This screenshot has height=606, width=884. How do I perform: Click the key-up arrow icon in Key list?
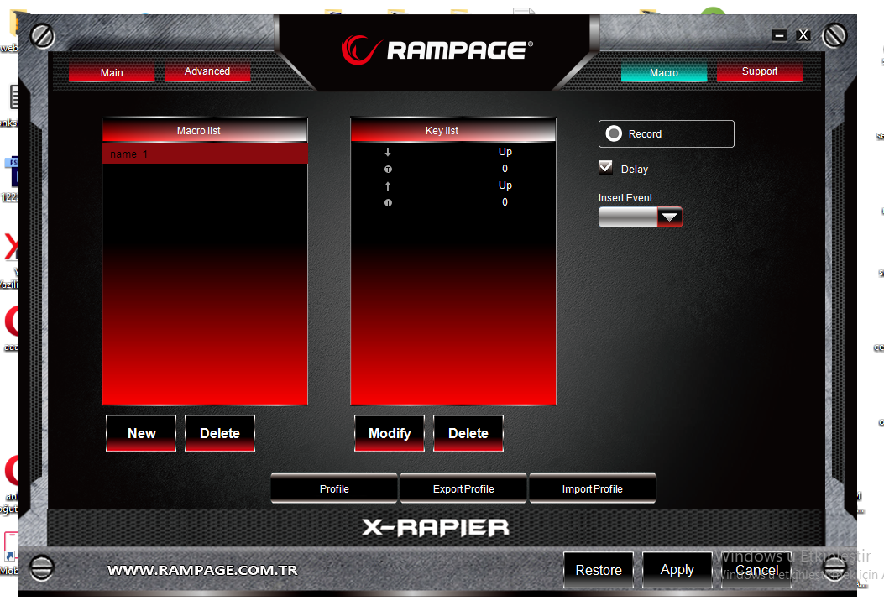388,186
